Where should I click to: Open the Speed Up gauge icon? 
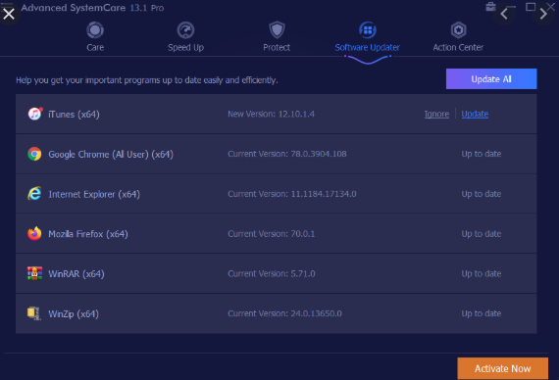pos(185,30)
